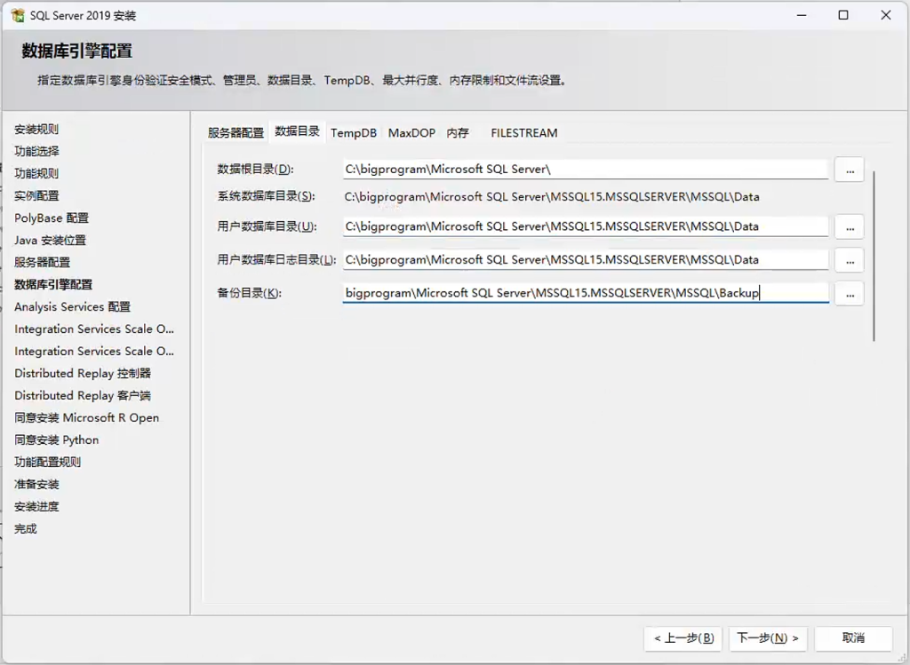Image resolution: width=910 pixels, height=665 pixels.
Task: Click the 取消 cancel button
Action: tap(853, 638)
